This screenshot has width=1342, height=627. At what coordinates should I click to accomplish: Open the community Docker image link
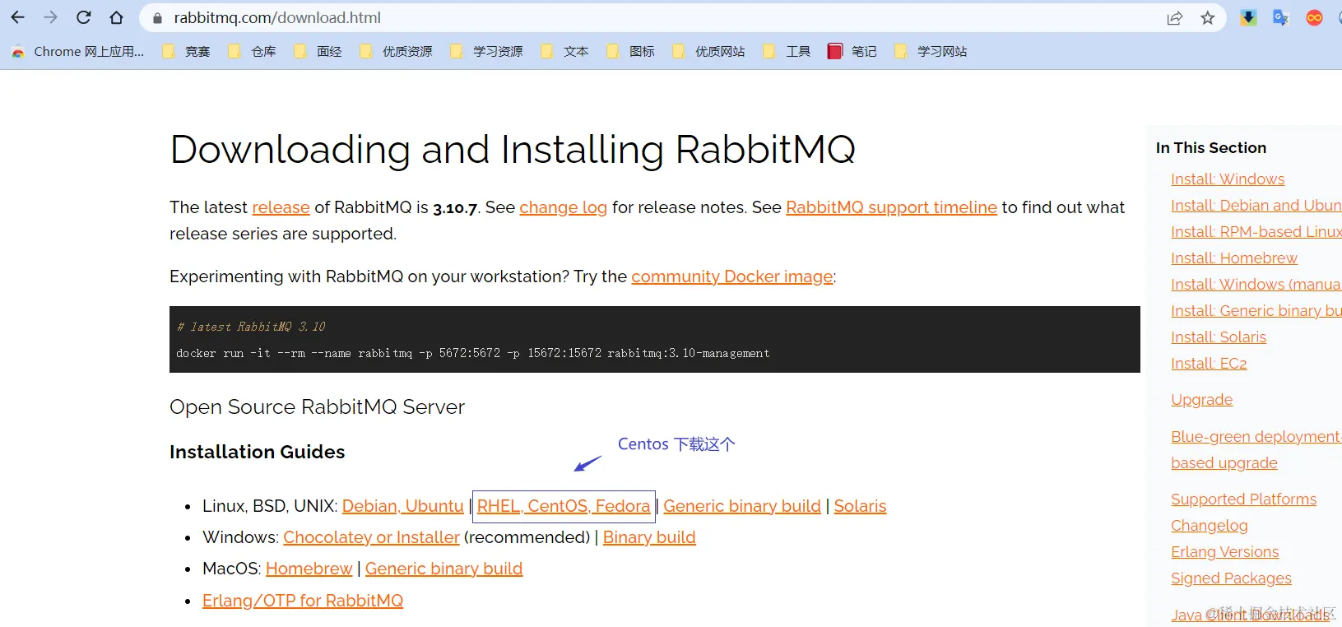[x=732, y=276]
